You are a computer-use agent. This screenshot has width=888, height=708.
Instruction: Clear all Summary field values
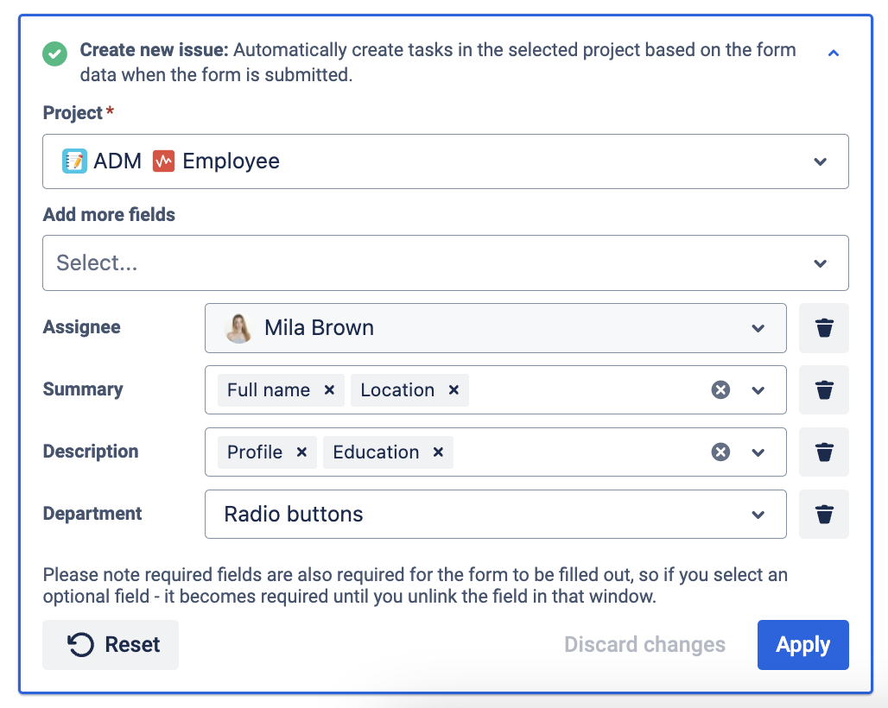[720, 390]
